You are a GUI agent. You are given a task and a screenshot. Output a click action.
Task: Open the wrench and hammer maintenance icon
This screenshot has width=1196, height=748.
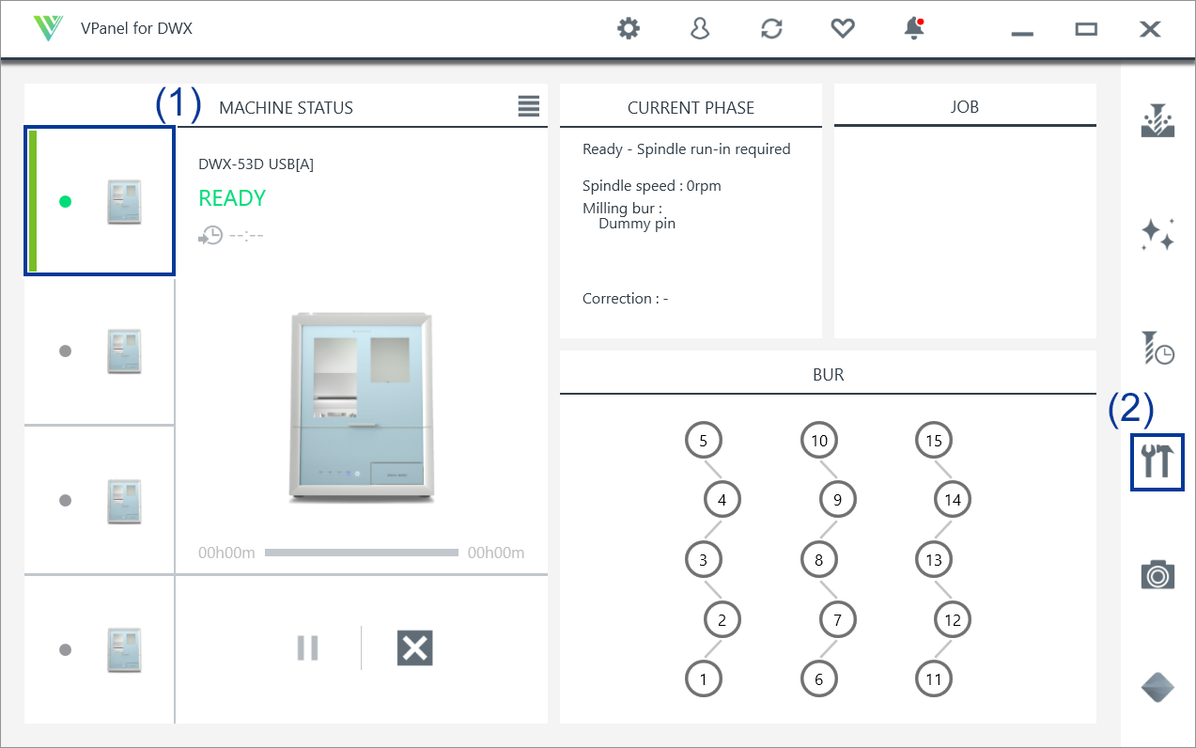[1157, 461]
